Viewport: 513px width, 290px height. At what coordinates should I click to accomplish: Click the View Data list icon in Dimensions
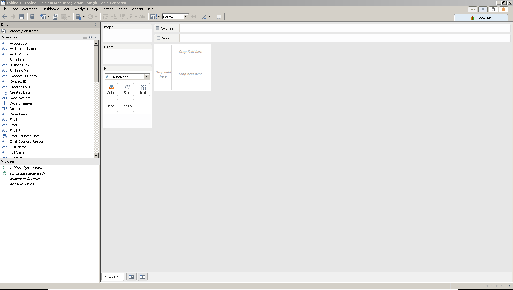(85, 37)
